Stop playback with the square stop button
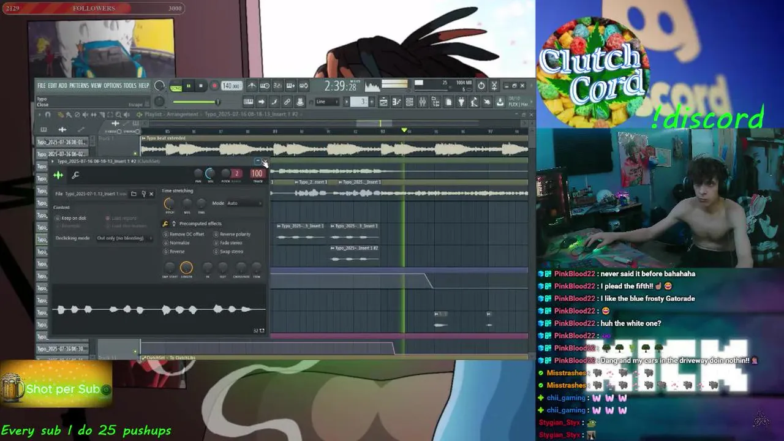 pos(201,86)
